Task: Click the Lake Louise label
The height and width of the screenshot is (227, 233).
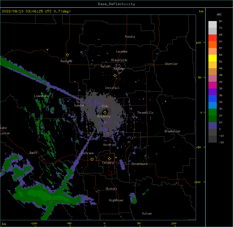Action: 5,130
